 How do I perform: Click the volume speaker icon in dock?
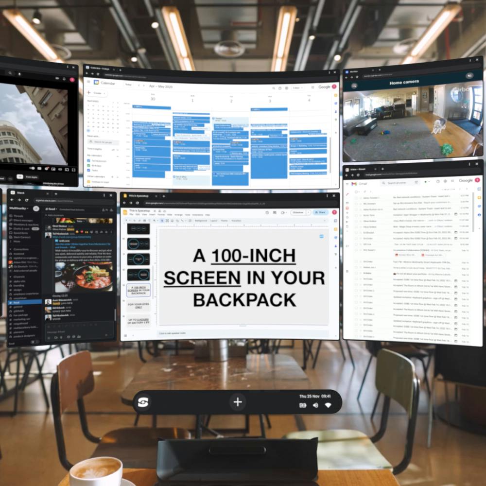315,405
